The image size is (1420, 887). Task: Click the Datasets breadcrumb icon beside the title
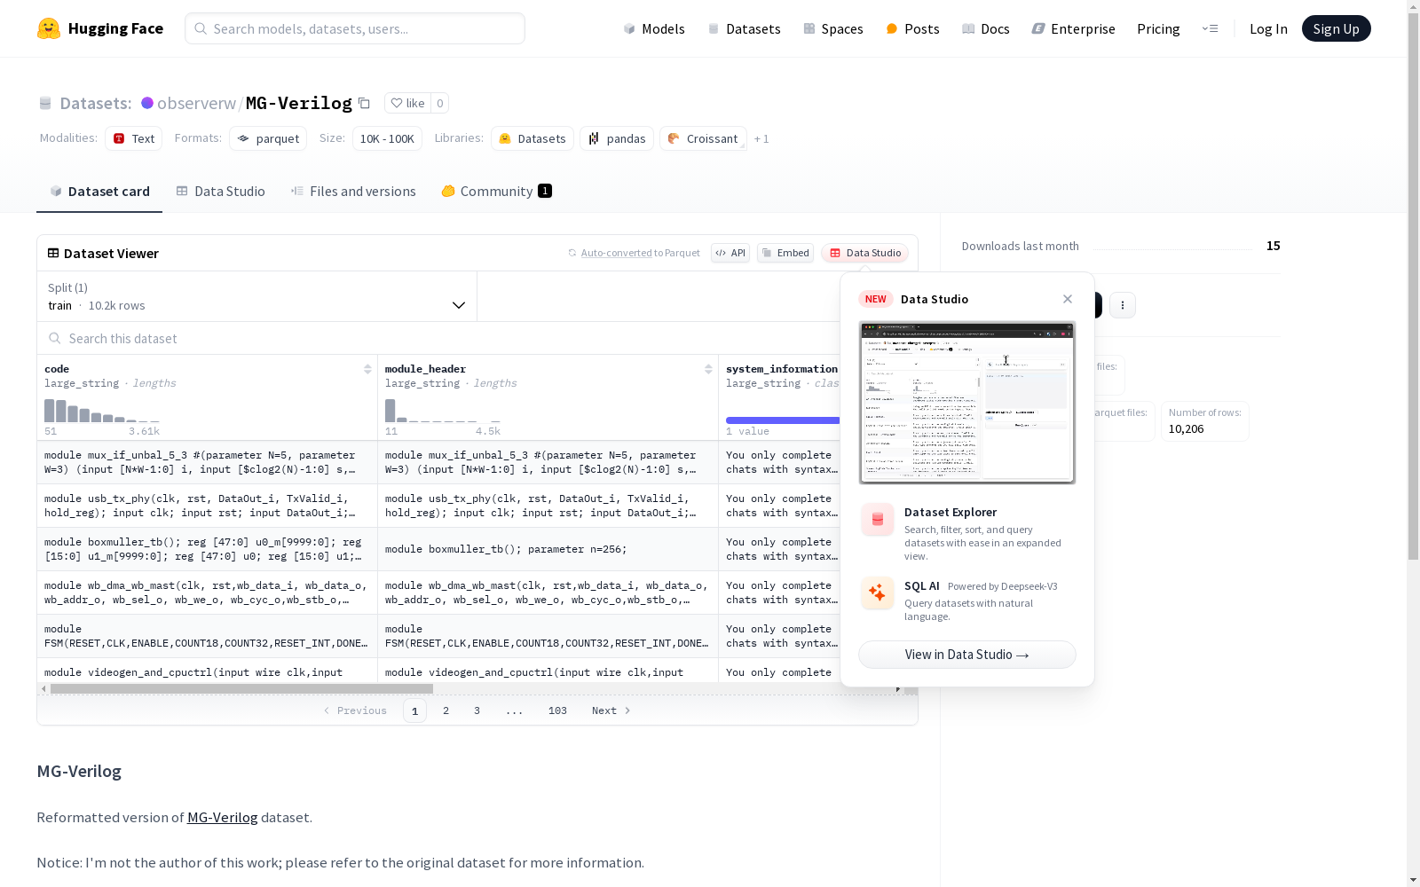(x=45, y=103)
